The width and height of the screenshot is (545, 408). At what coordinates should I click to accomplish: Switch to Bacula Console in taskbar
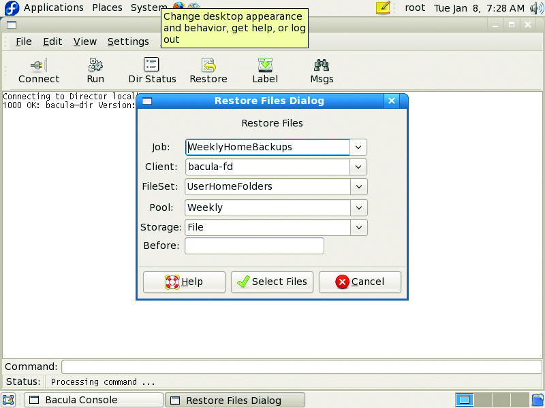pos(93,400)
